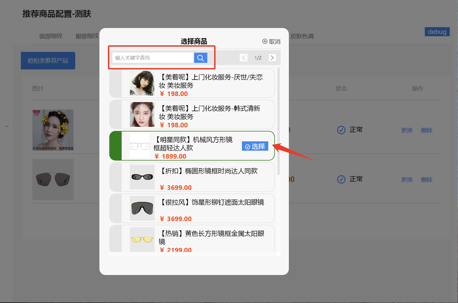This screenshot has height=303, width=458.
Task: Select the 饰星形铆钉遮面太阳眼镜 product row
Action: coord(192,208)
